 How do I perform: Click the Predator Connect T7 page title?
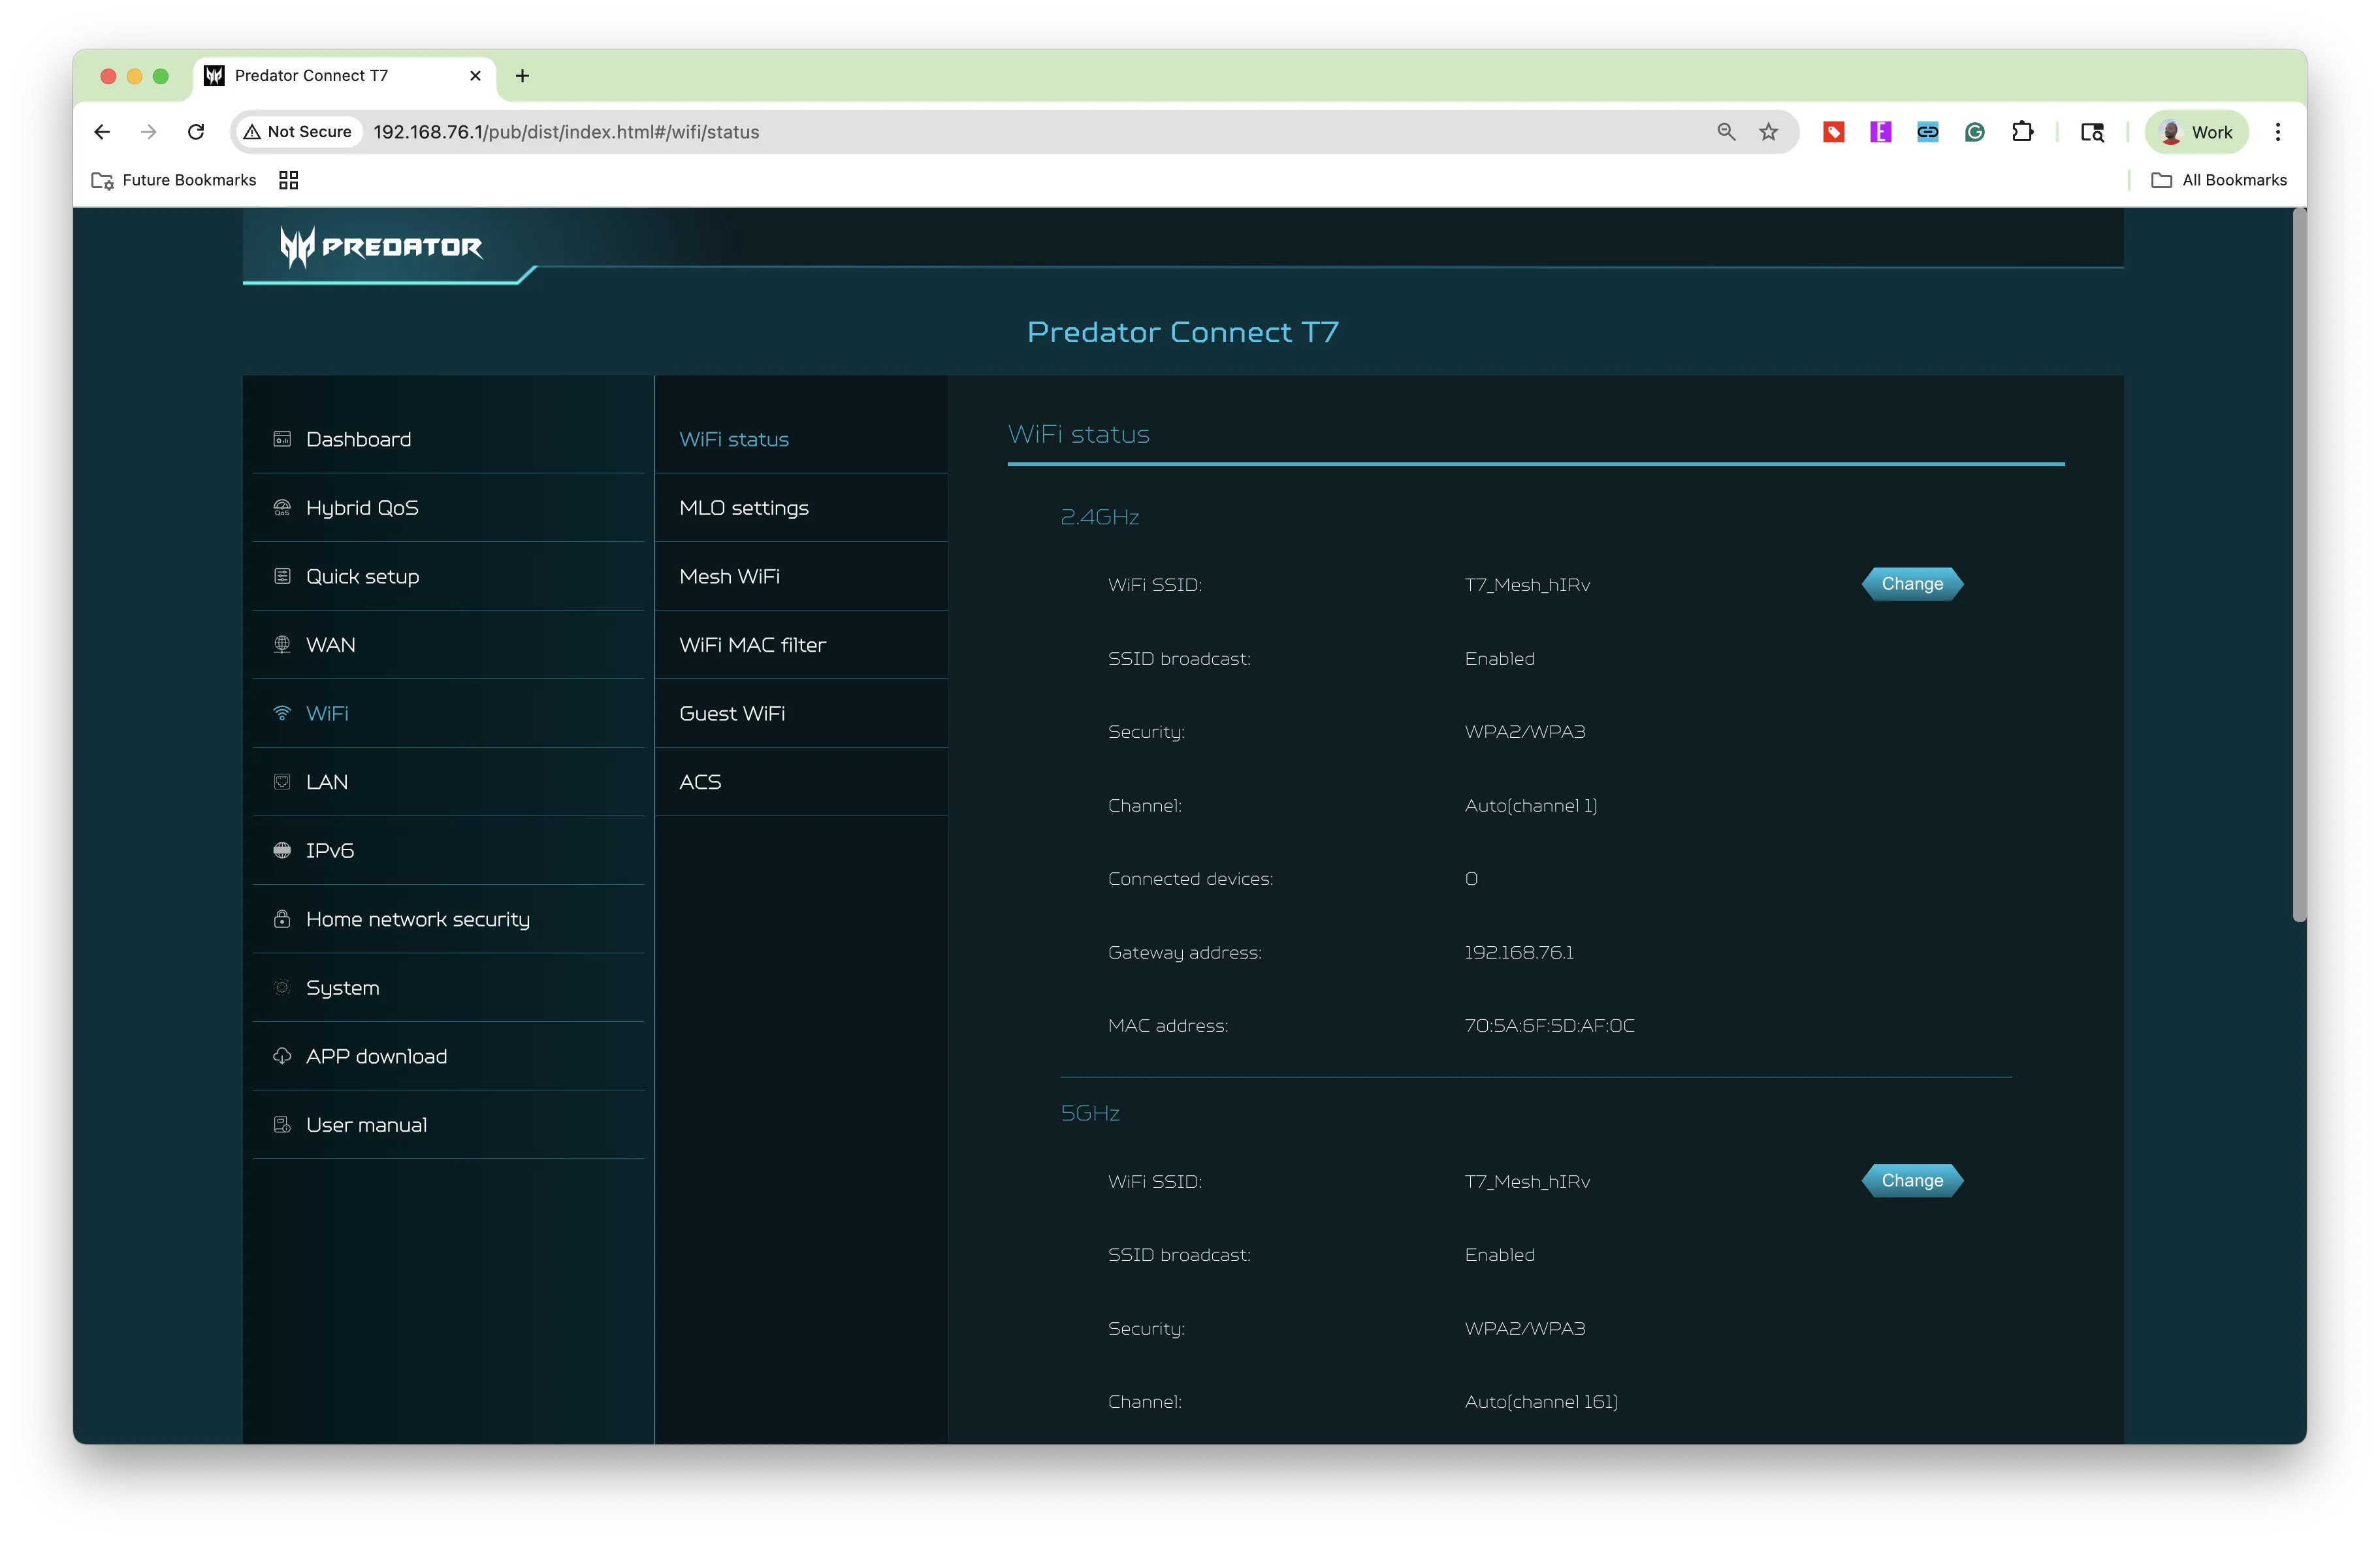point(1183,332)
